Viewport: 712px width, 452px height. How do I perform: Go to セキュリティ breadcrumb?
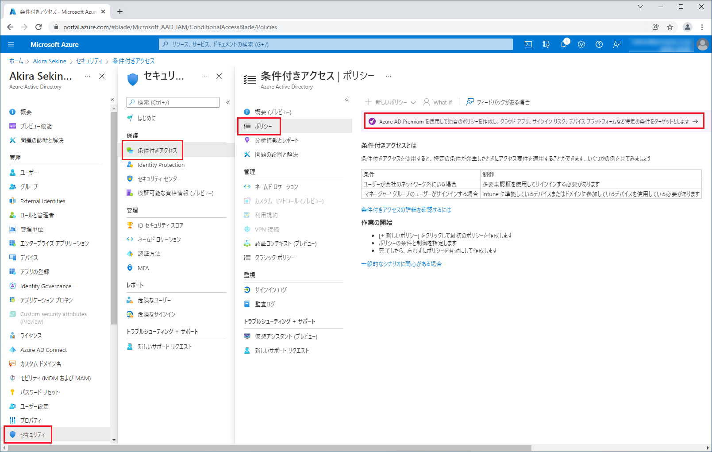pyautogui.click(x=89, y=61)
